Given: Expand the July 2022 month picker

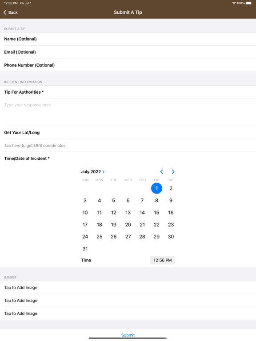Looking at the screenshot, I should coord(93,171).
